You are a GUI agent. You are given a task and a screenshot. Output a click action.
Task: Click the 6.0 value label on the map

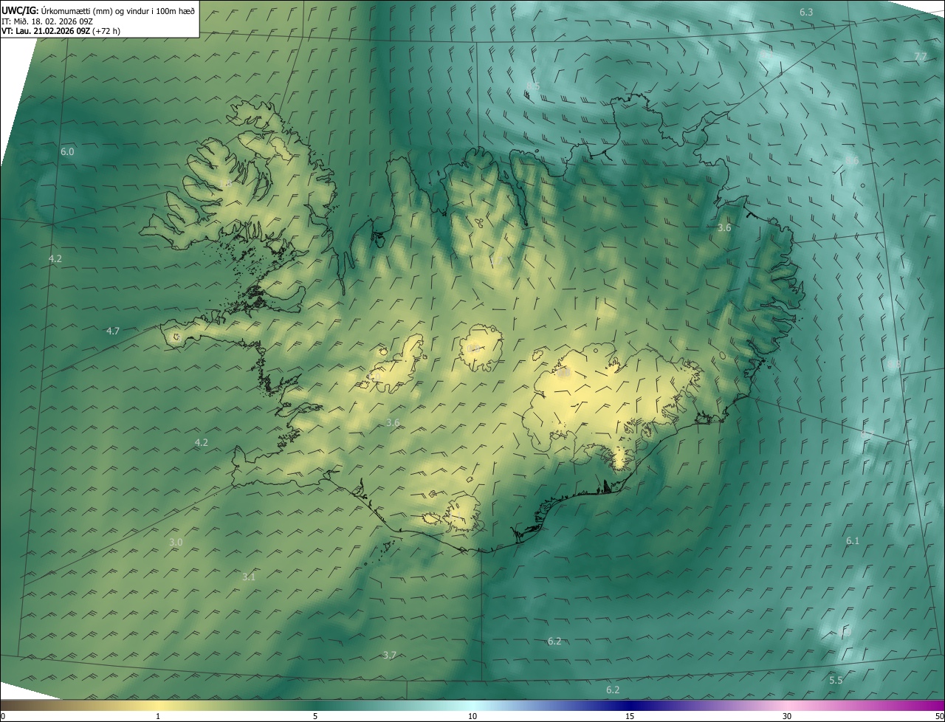tap(67, 151)
